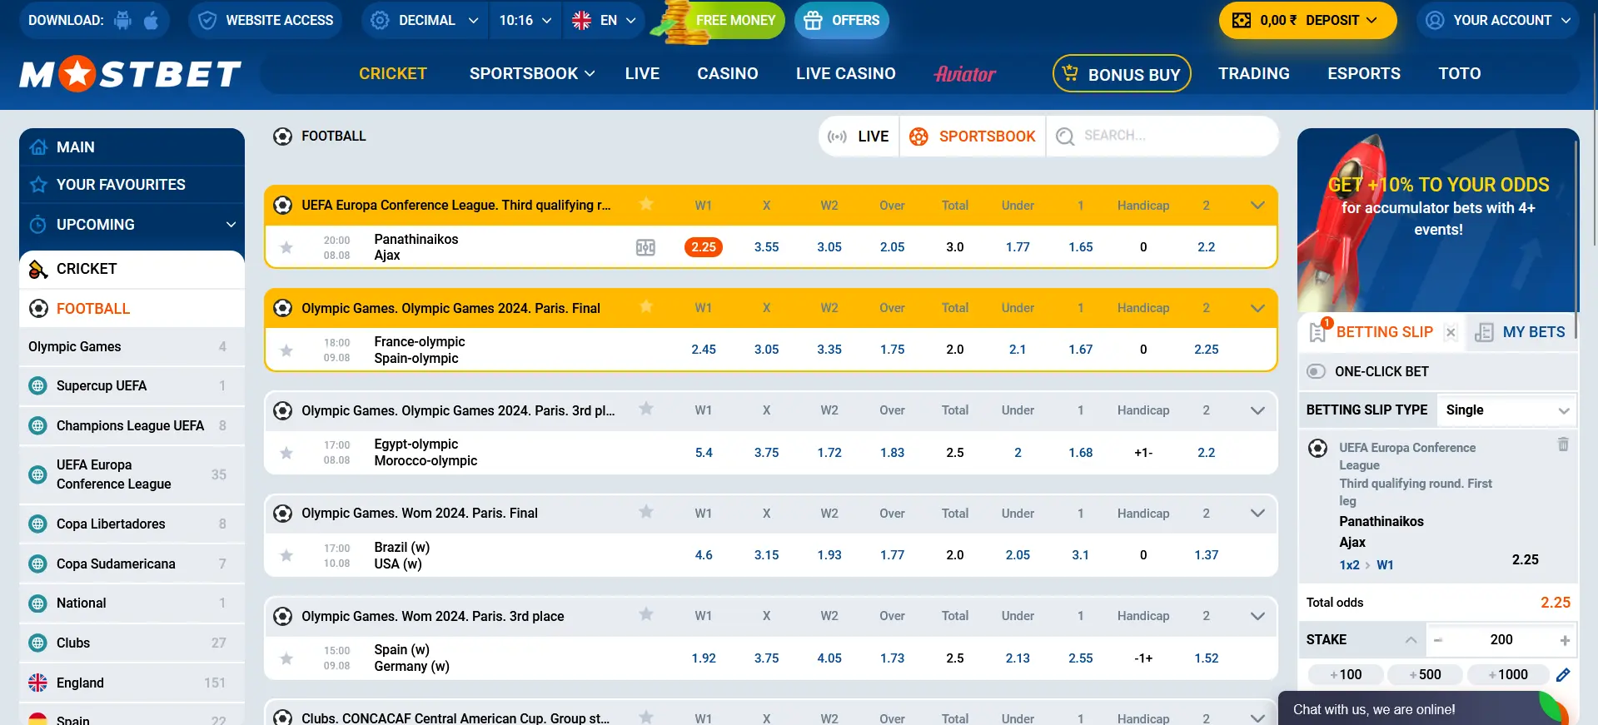Switch to the Sportsbook tab
This screenshot has height=725, width=1598.
(x=972, y=137)
